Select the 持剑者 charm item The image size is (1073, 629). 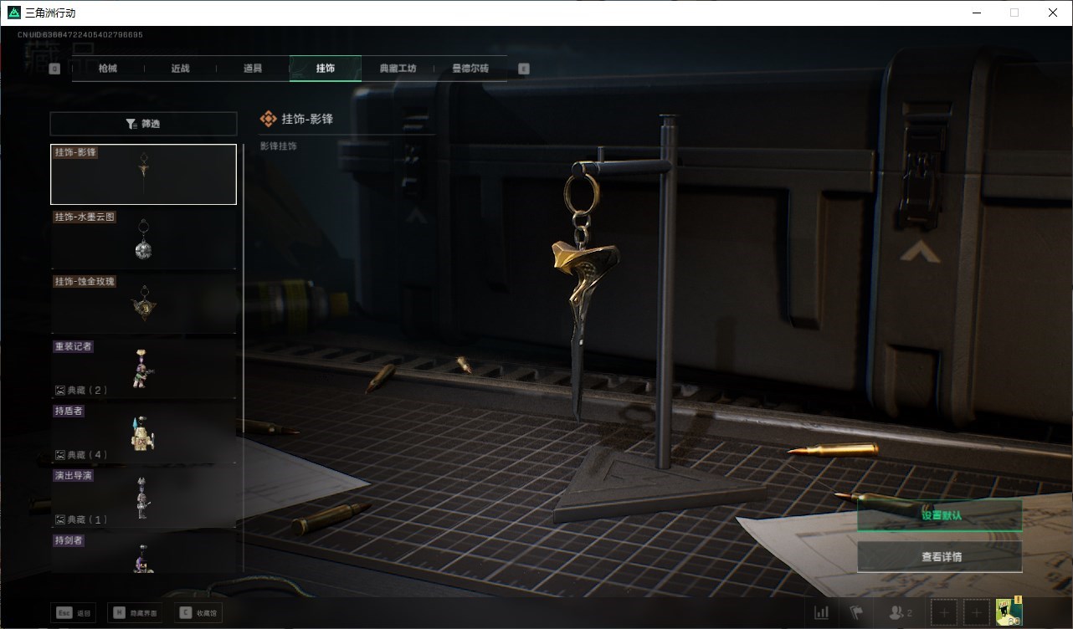pos(143,553)
